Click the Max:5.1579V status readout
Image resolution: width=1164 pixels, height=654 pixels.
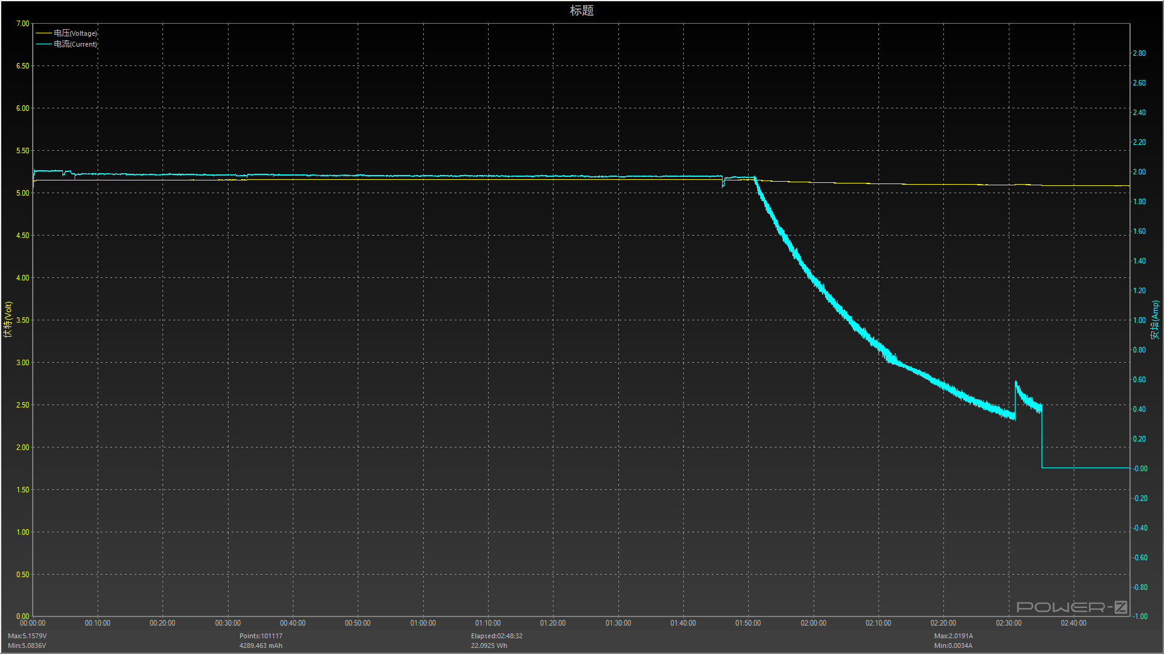click(x=27, y=636)
